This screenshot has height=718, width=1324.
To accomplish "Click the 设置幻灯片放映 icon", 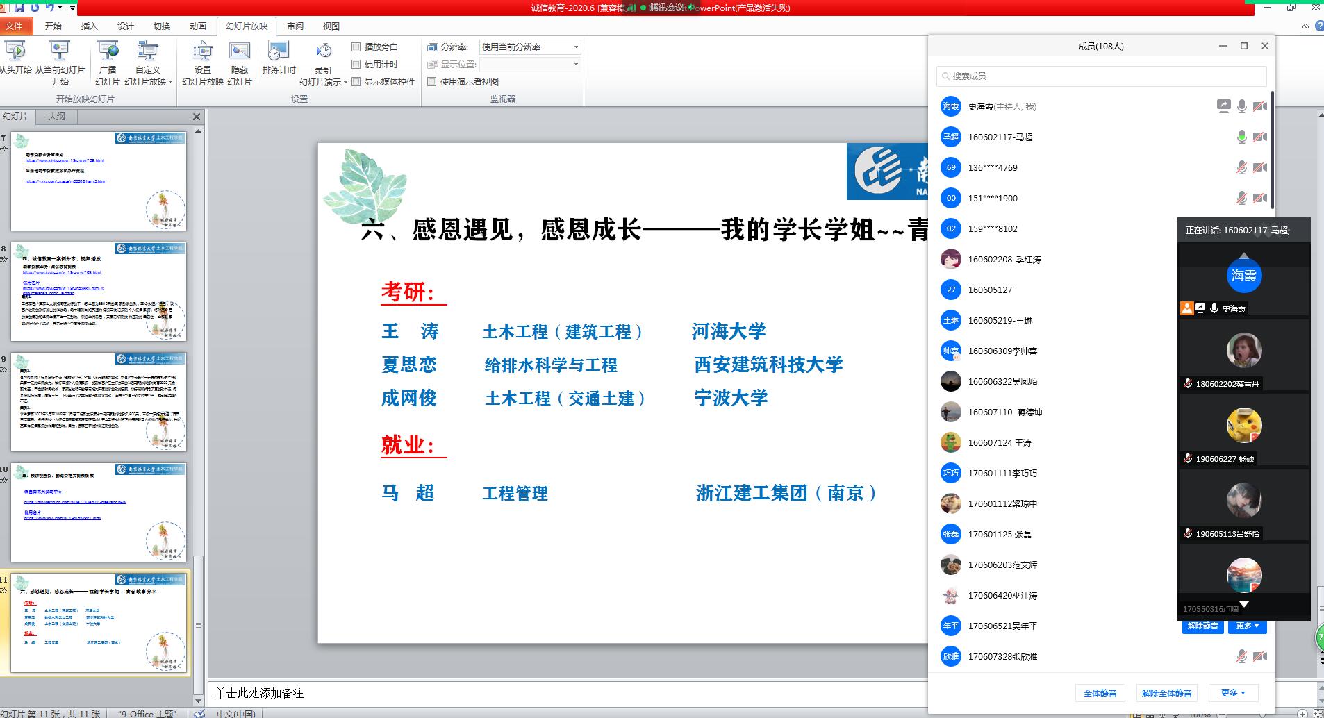I will coord(202,52).
